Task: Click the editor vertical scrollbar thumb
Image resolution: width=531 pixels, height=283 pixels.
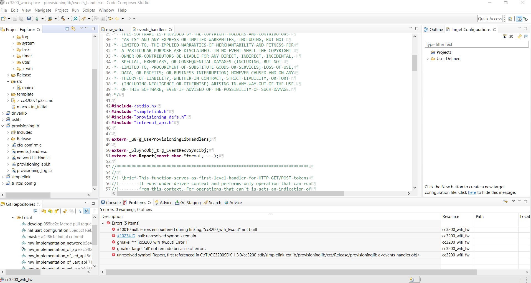Action: pos(415,63)
